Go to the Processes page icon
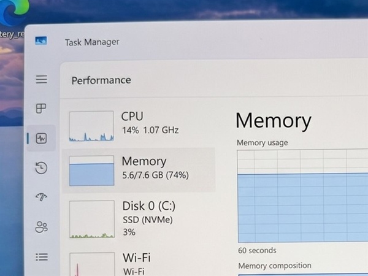 [x=41, y=109]
